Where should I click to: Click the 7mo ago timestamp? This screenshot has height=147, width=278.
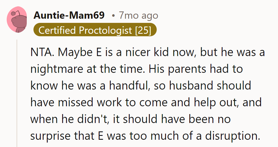click(x=138, y=15)
